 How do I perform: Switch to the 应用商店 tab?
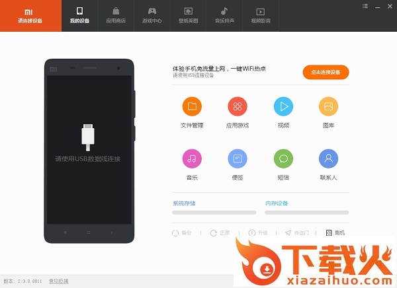tap(116, 16)
